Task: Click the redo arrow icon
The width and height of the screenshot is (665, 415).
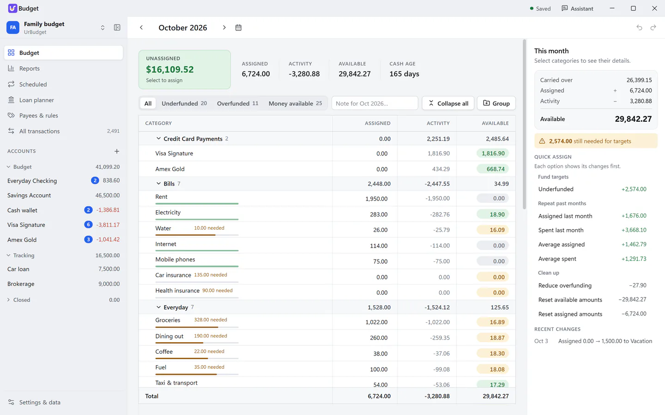Action: (x=653, y=28)
